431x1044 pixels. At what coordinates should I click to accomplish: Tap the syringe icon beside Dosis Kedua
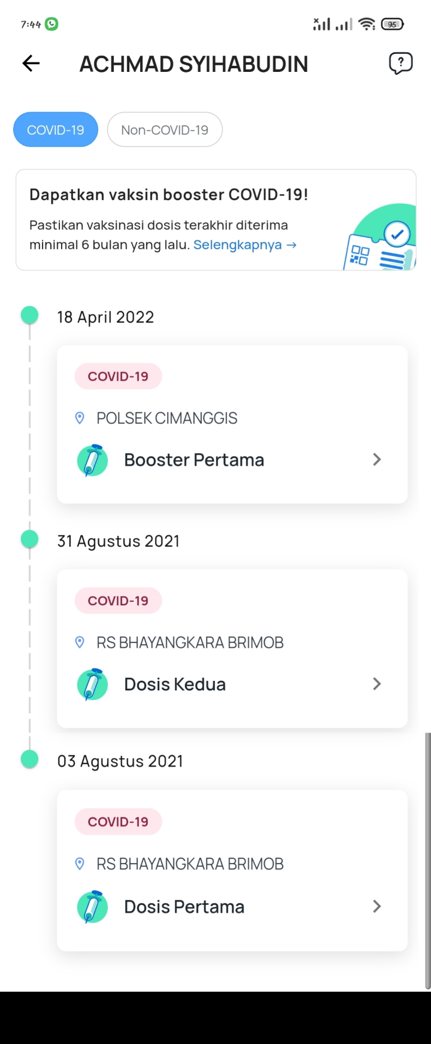tap(93, 684)
